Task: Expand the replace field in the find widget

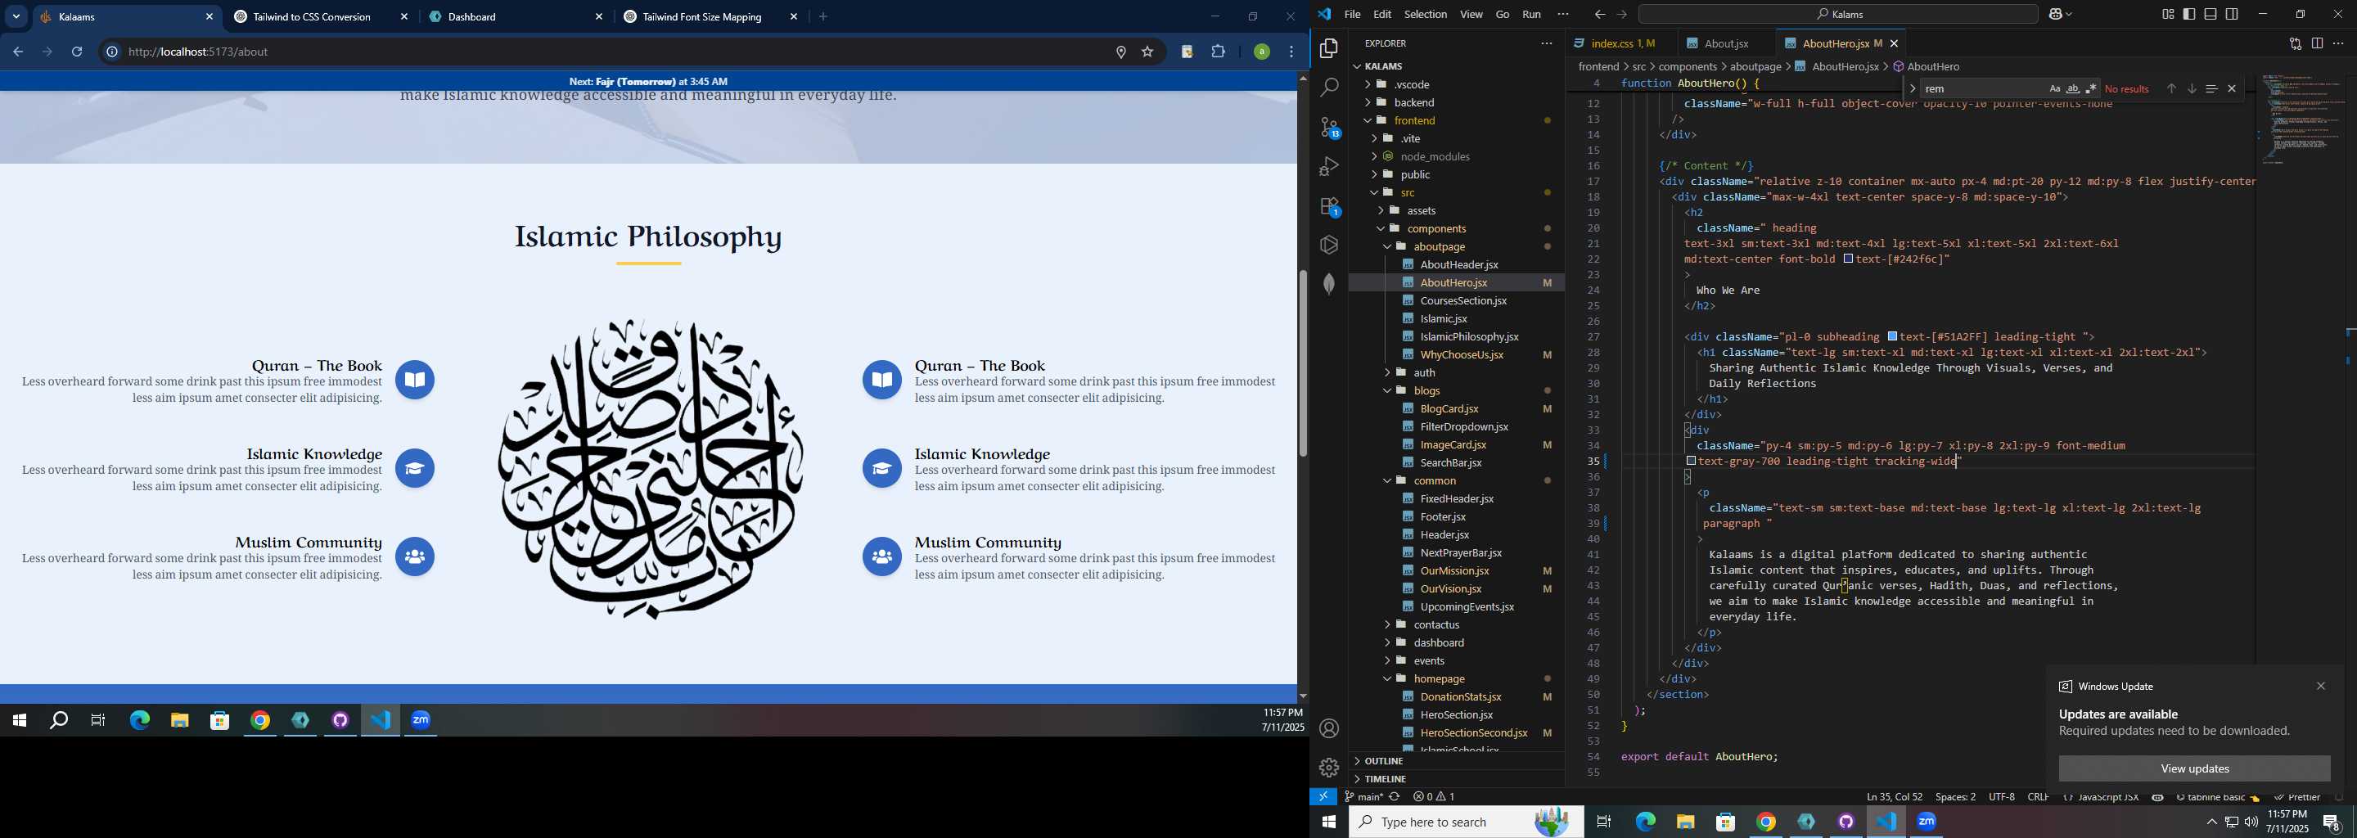Action: coord(1912,88)
